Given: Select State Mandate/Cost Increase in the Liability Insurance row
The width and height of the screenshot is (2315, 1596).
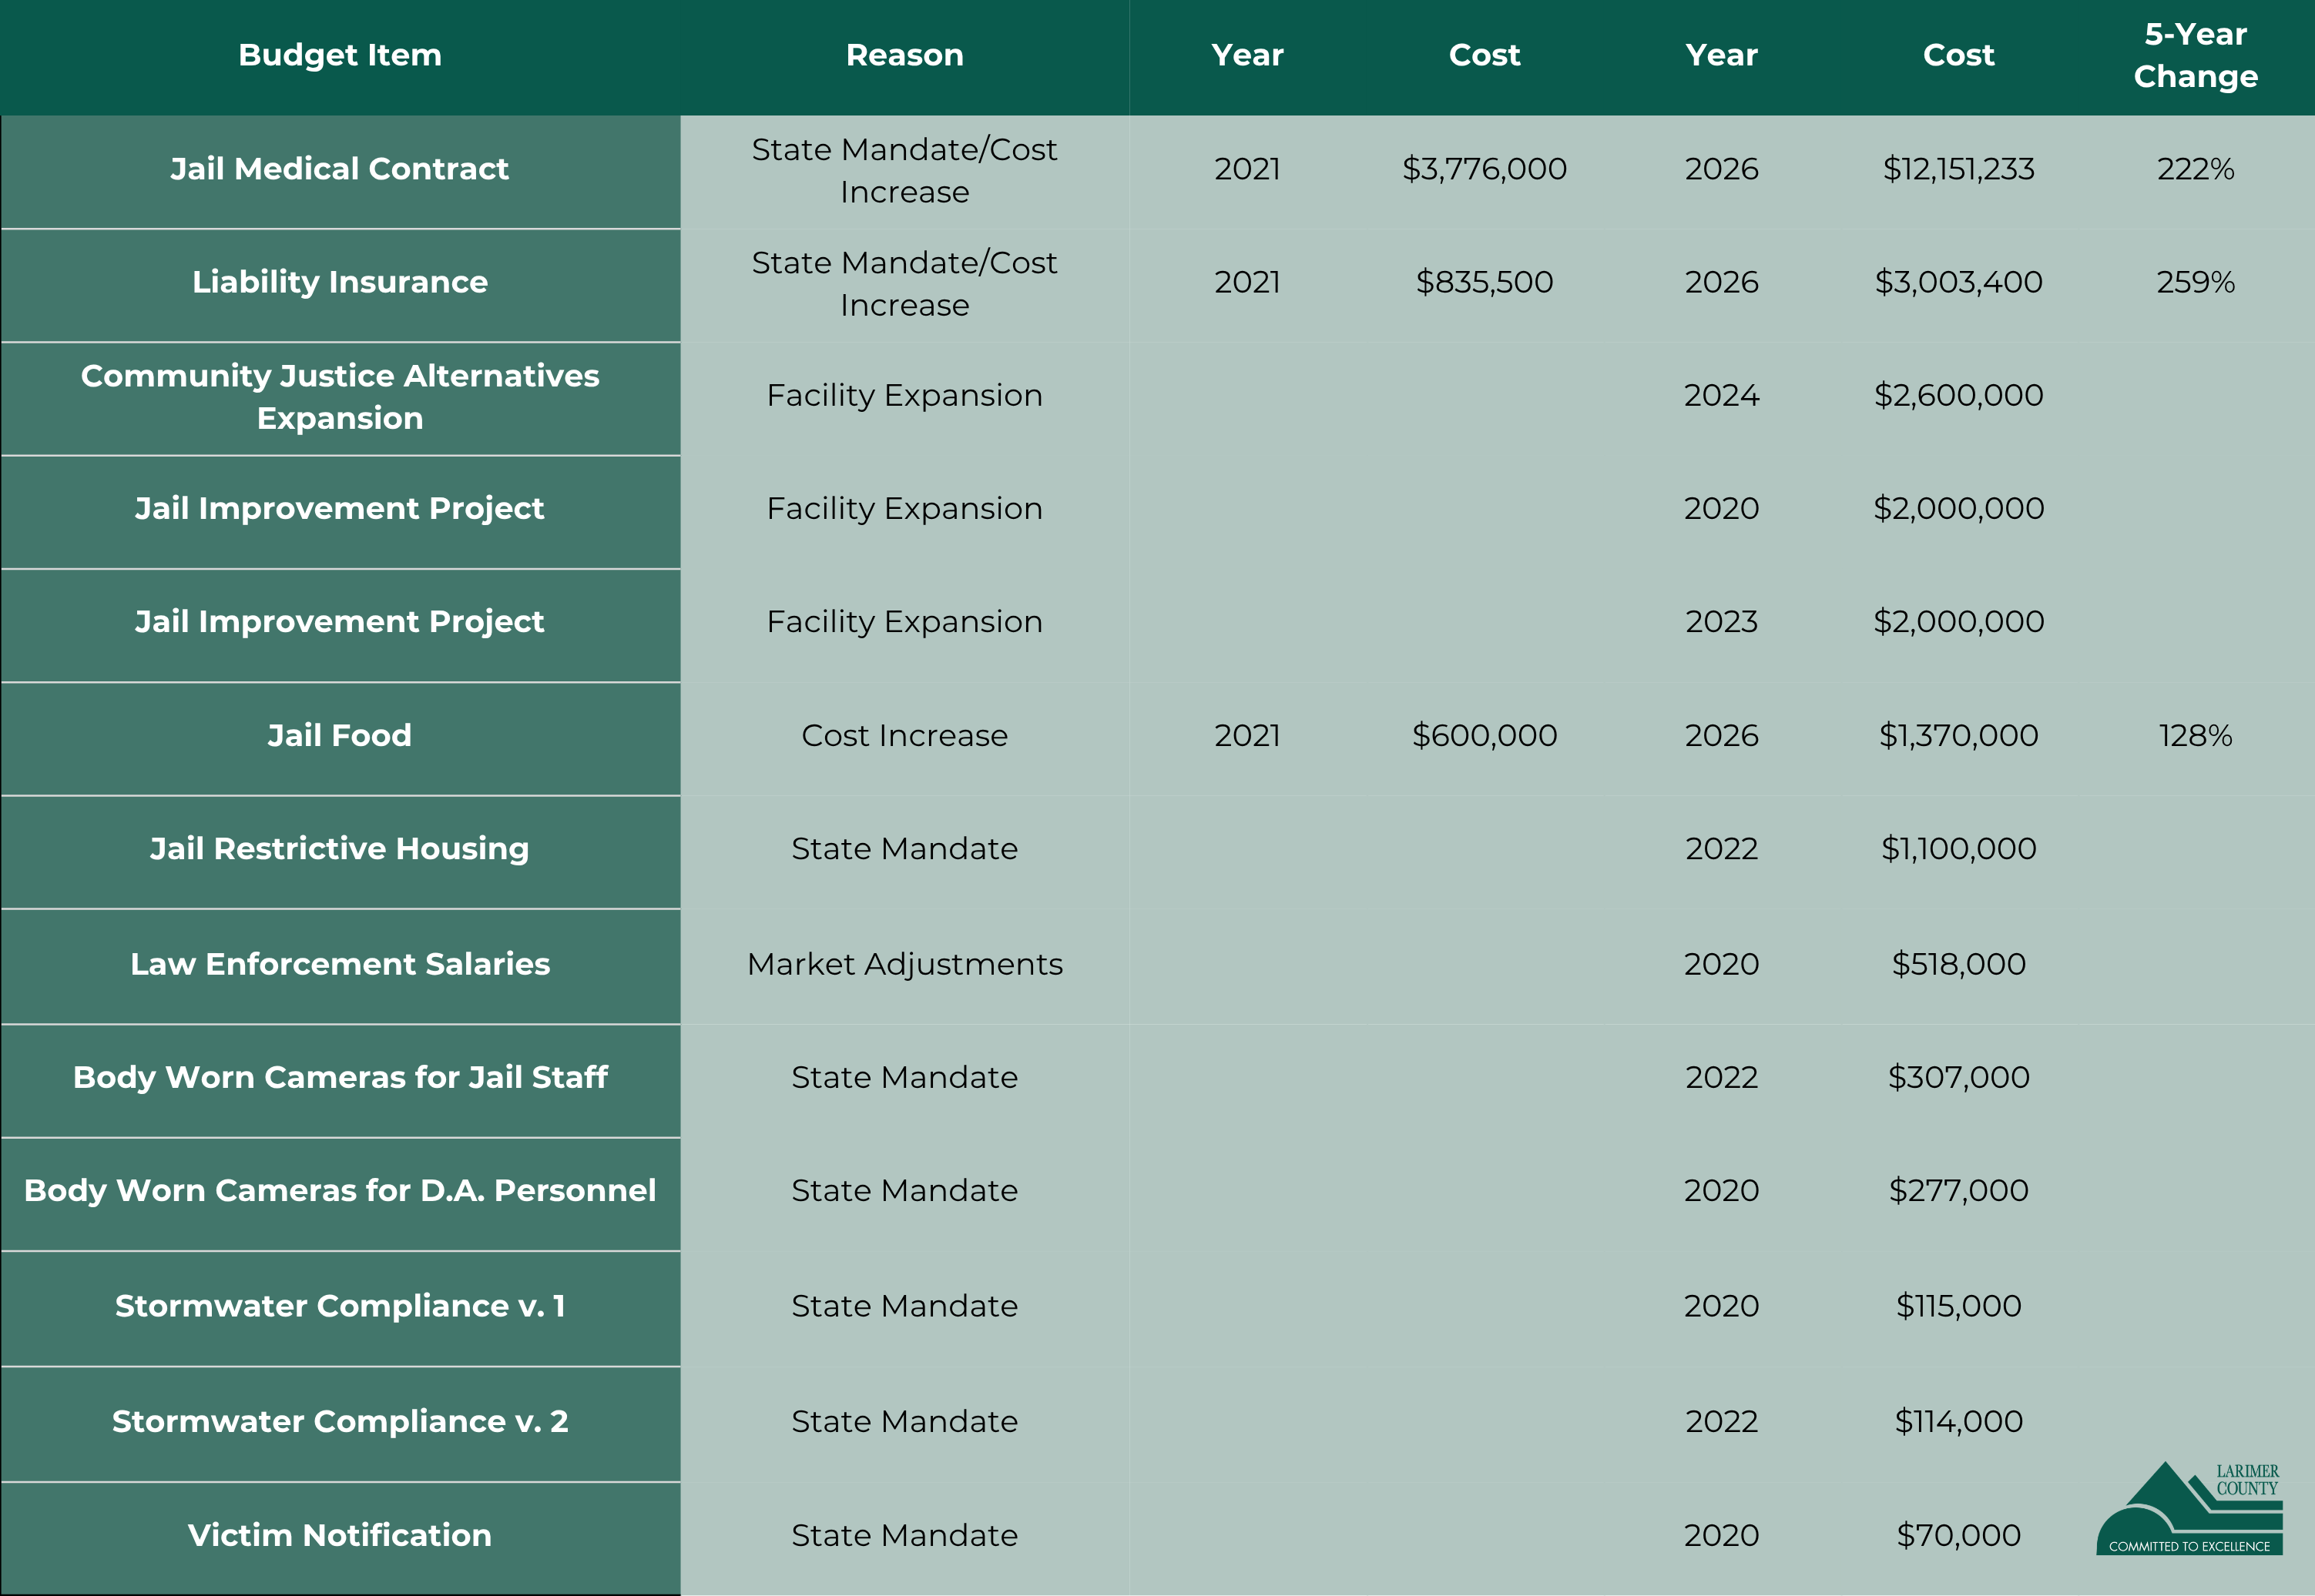Looking at the screenshot, I should pyautogui.click(x=904, y=283).
